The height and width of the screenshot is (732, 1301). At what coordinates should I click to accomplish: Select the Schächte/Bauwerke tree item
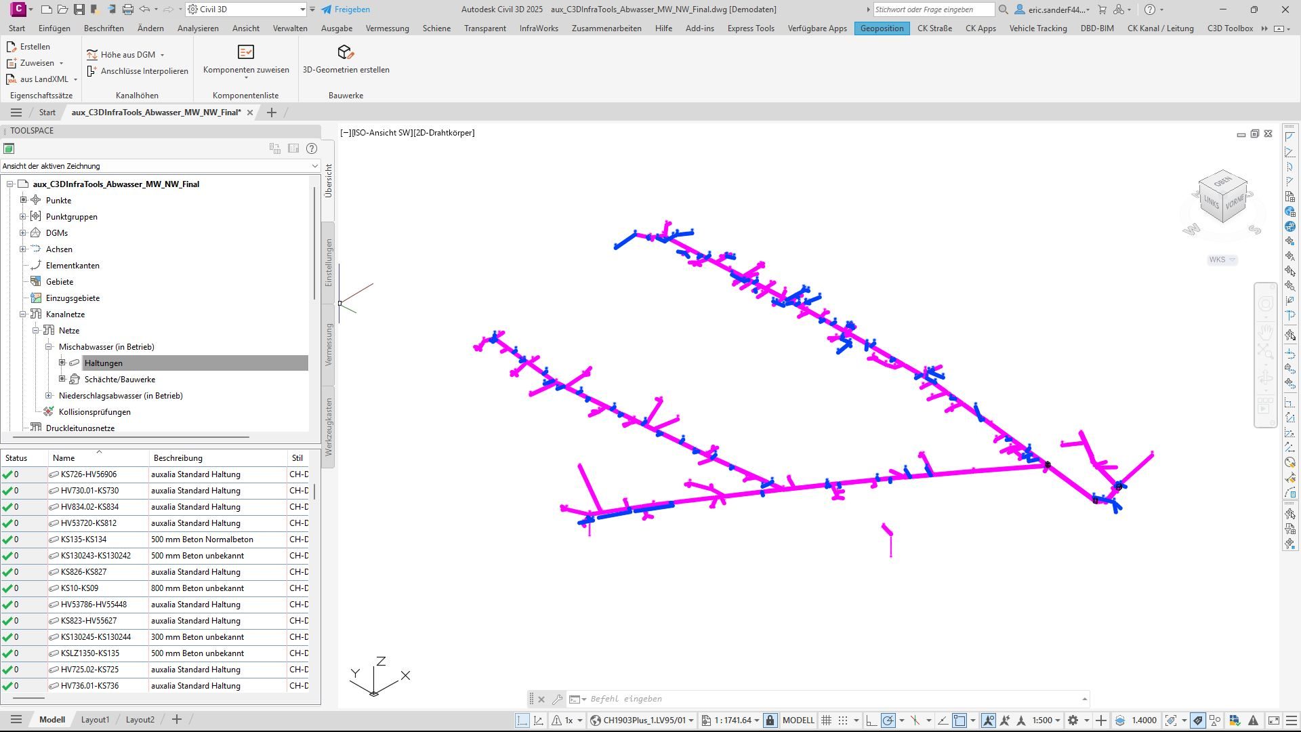point(119,380)
